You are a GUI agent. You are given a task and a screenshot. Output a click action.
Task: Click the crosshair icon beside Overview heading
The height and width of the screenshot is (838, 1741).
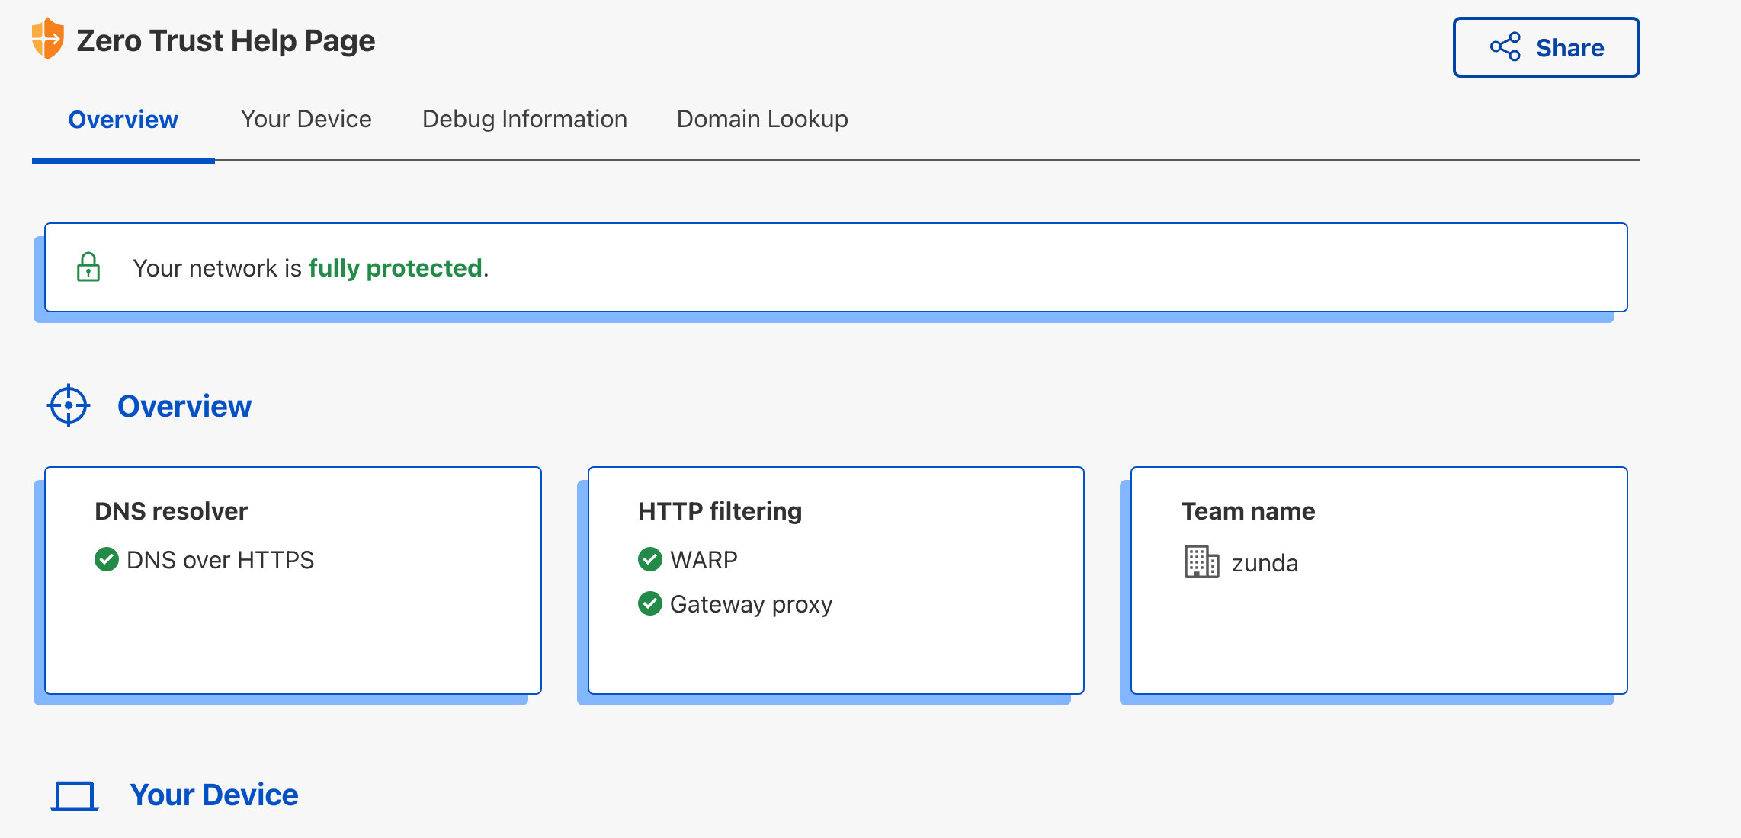[x=69, y=405]
